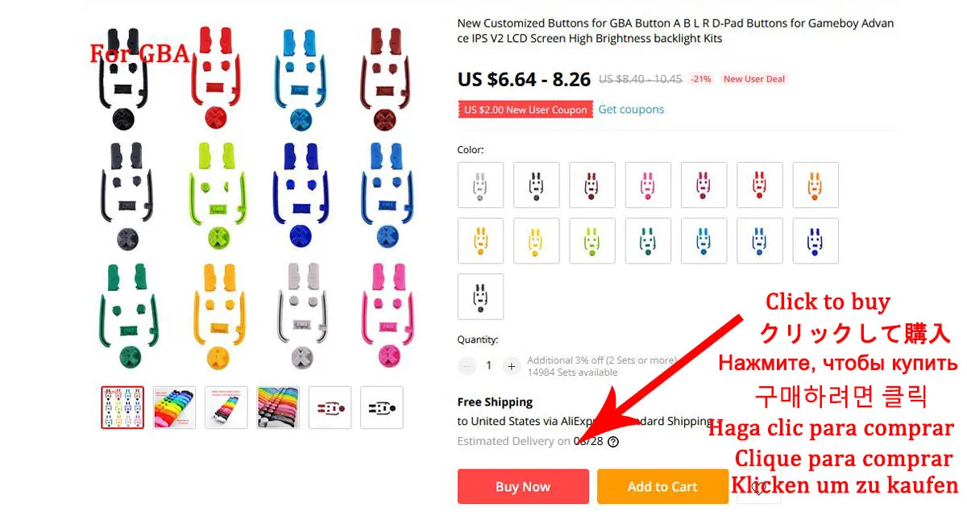This screenshot has width=967, height=516.
Task: Click the quantity number input field
Action: 489,366
